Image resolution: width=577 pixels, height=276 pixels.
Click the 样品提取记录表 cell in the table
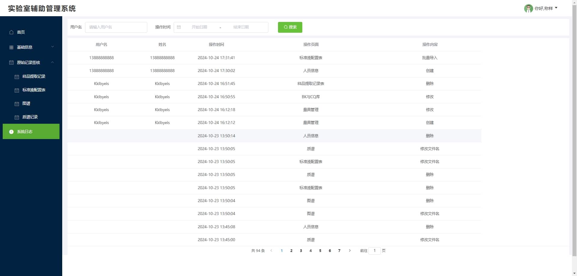click(311, 83)
